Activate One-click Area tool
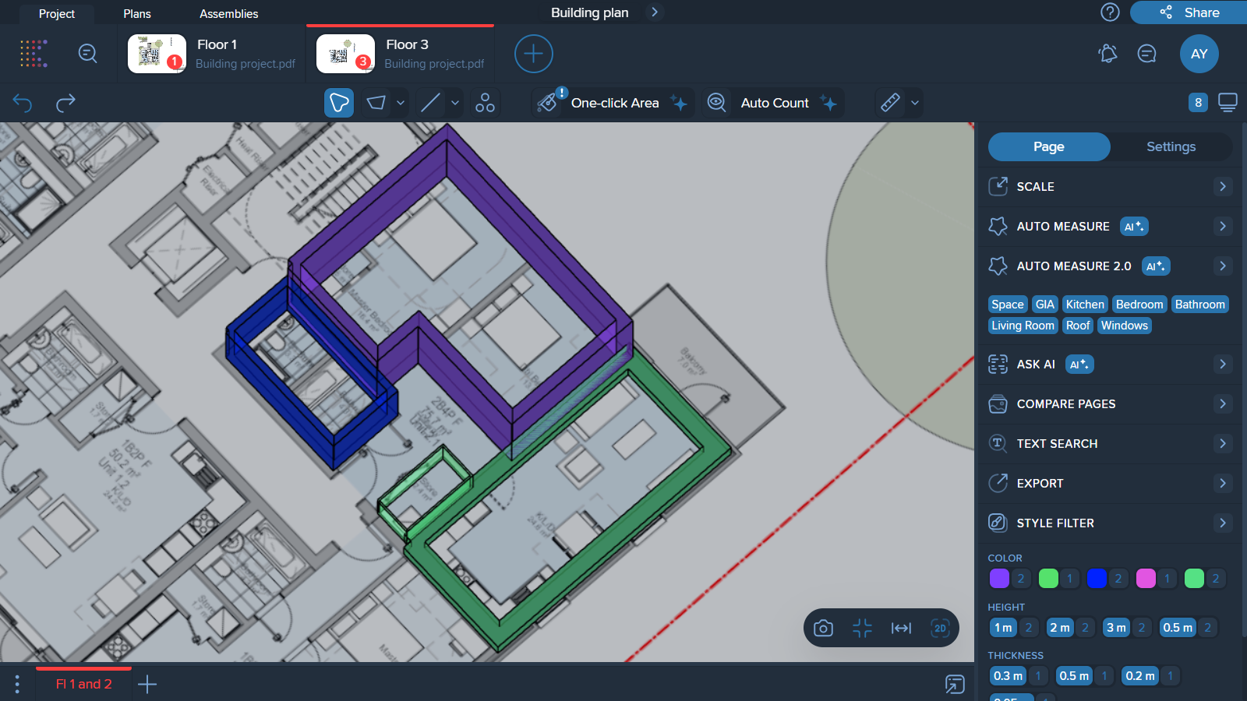 coord(613,103)
